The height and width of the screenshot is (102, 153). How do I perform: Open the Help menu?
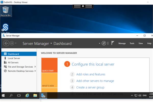(x=149, y=43)
